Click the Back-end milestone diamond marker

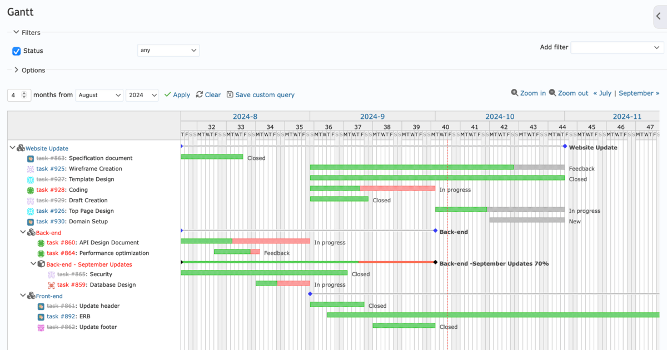434,231
